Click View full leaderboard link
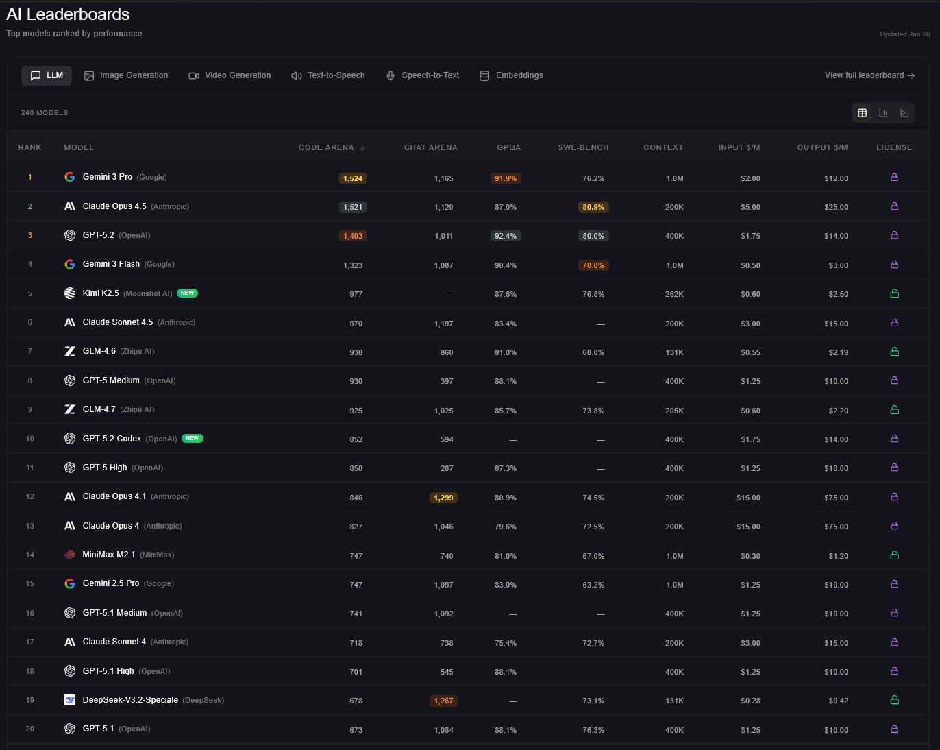Screen dimensions: 940x750 [869, 75]
